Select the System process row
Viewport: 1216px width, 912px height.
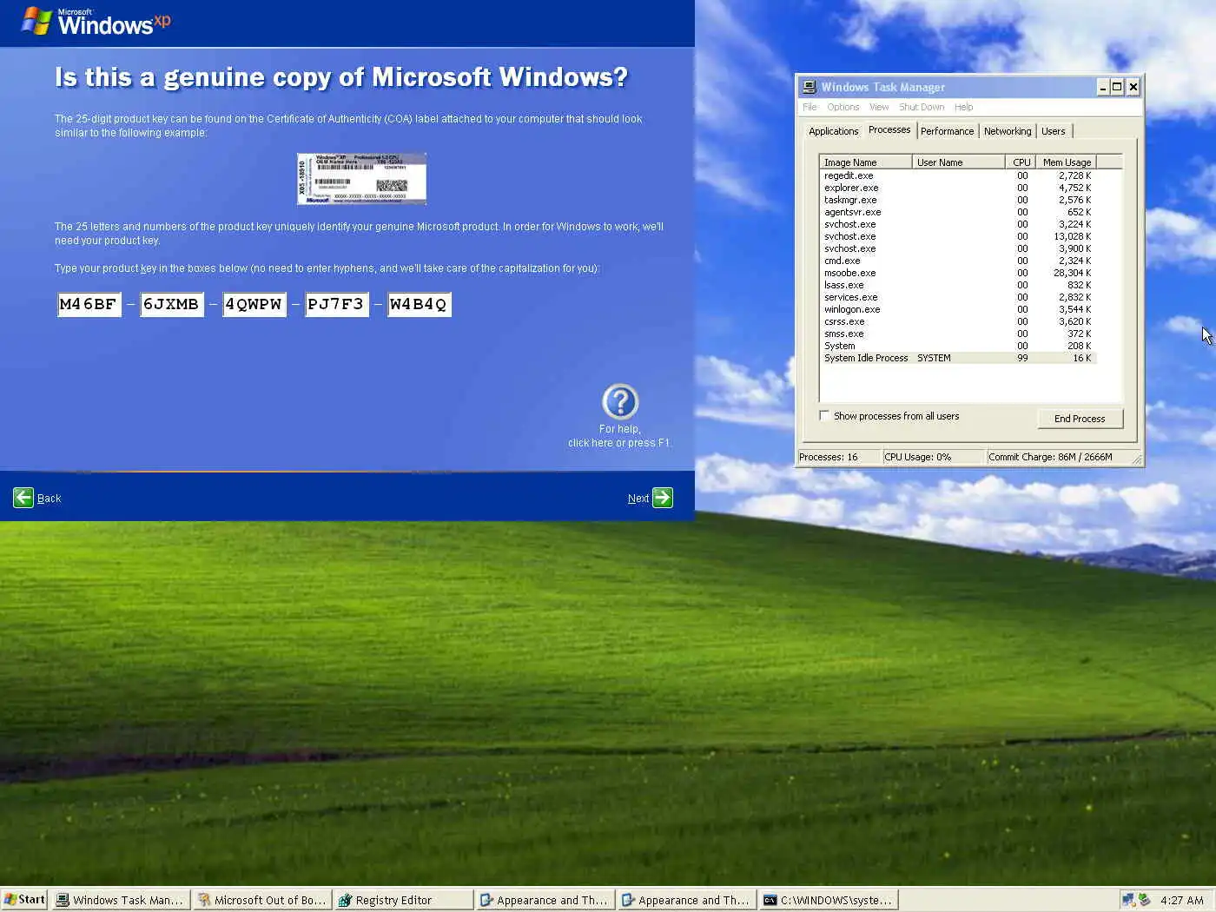click(958, 346)
